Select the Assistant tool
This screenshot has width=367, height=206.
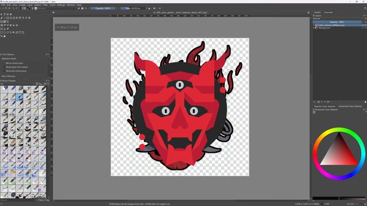[x=1, y=29]
